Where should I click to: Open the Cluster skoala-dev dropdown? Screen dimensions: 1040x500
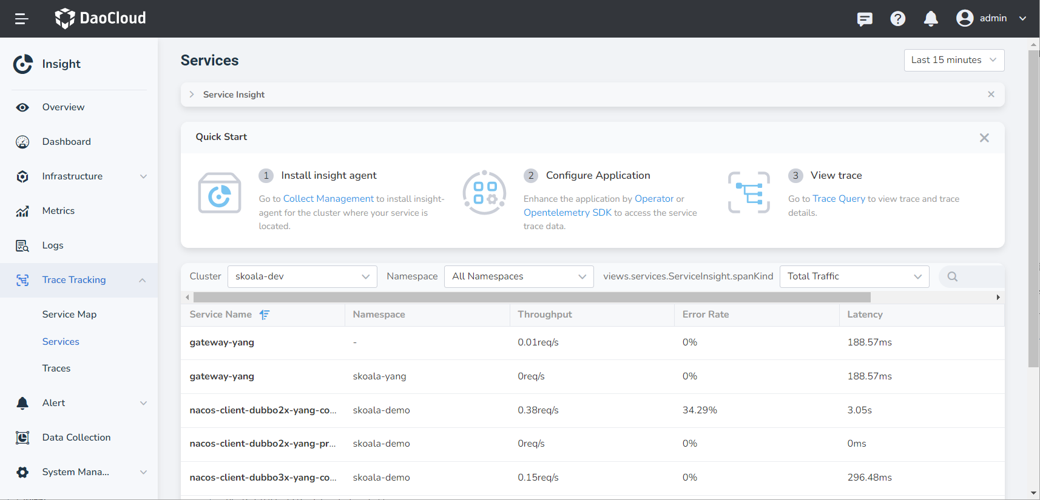pyautogui.click(x=302, y=276)
